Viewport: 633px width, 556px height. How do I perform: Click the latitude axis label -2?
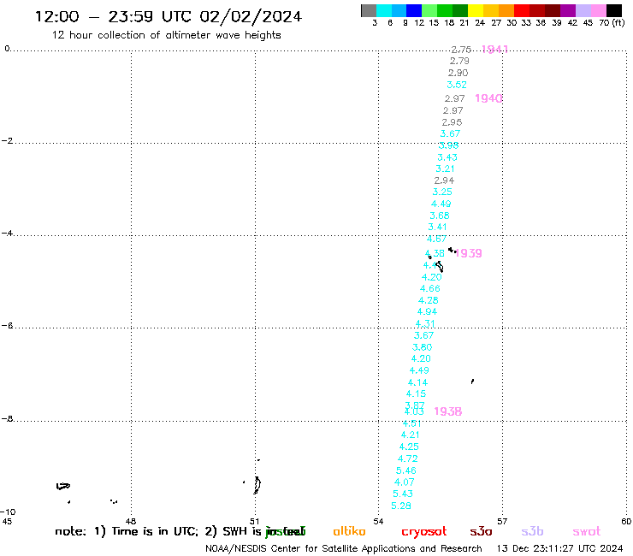(x=7, y=141)
